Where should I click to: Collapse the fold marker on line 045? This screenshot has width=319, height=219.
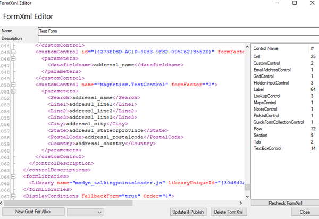14,52
